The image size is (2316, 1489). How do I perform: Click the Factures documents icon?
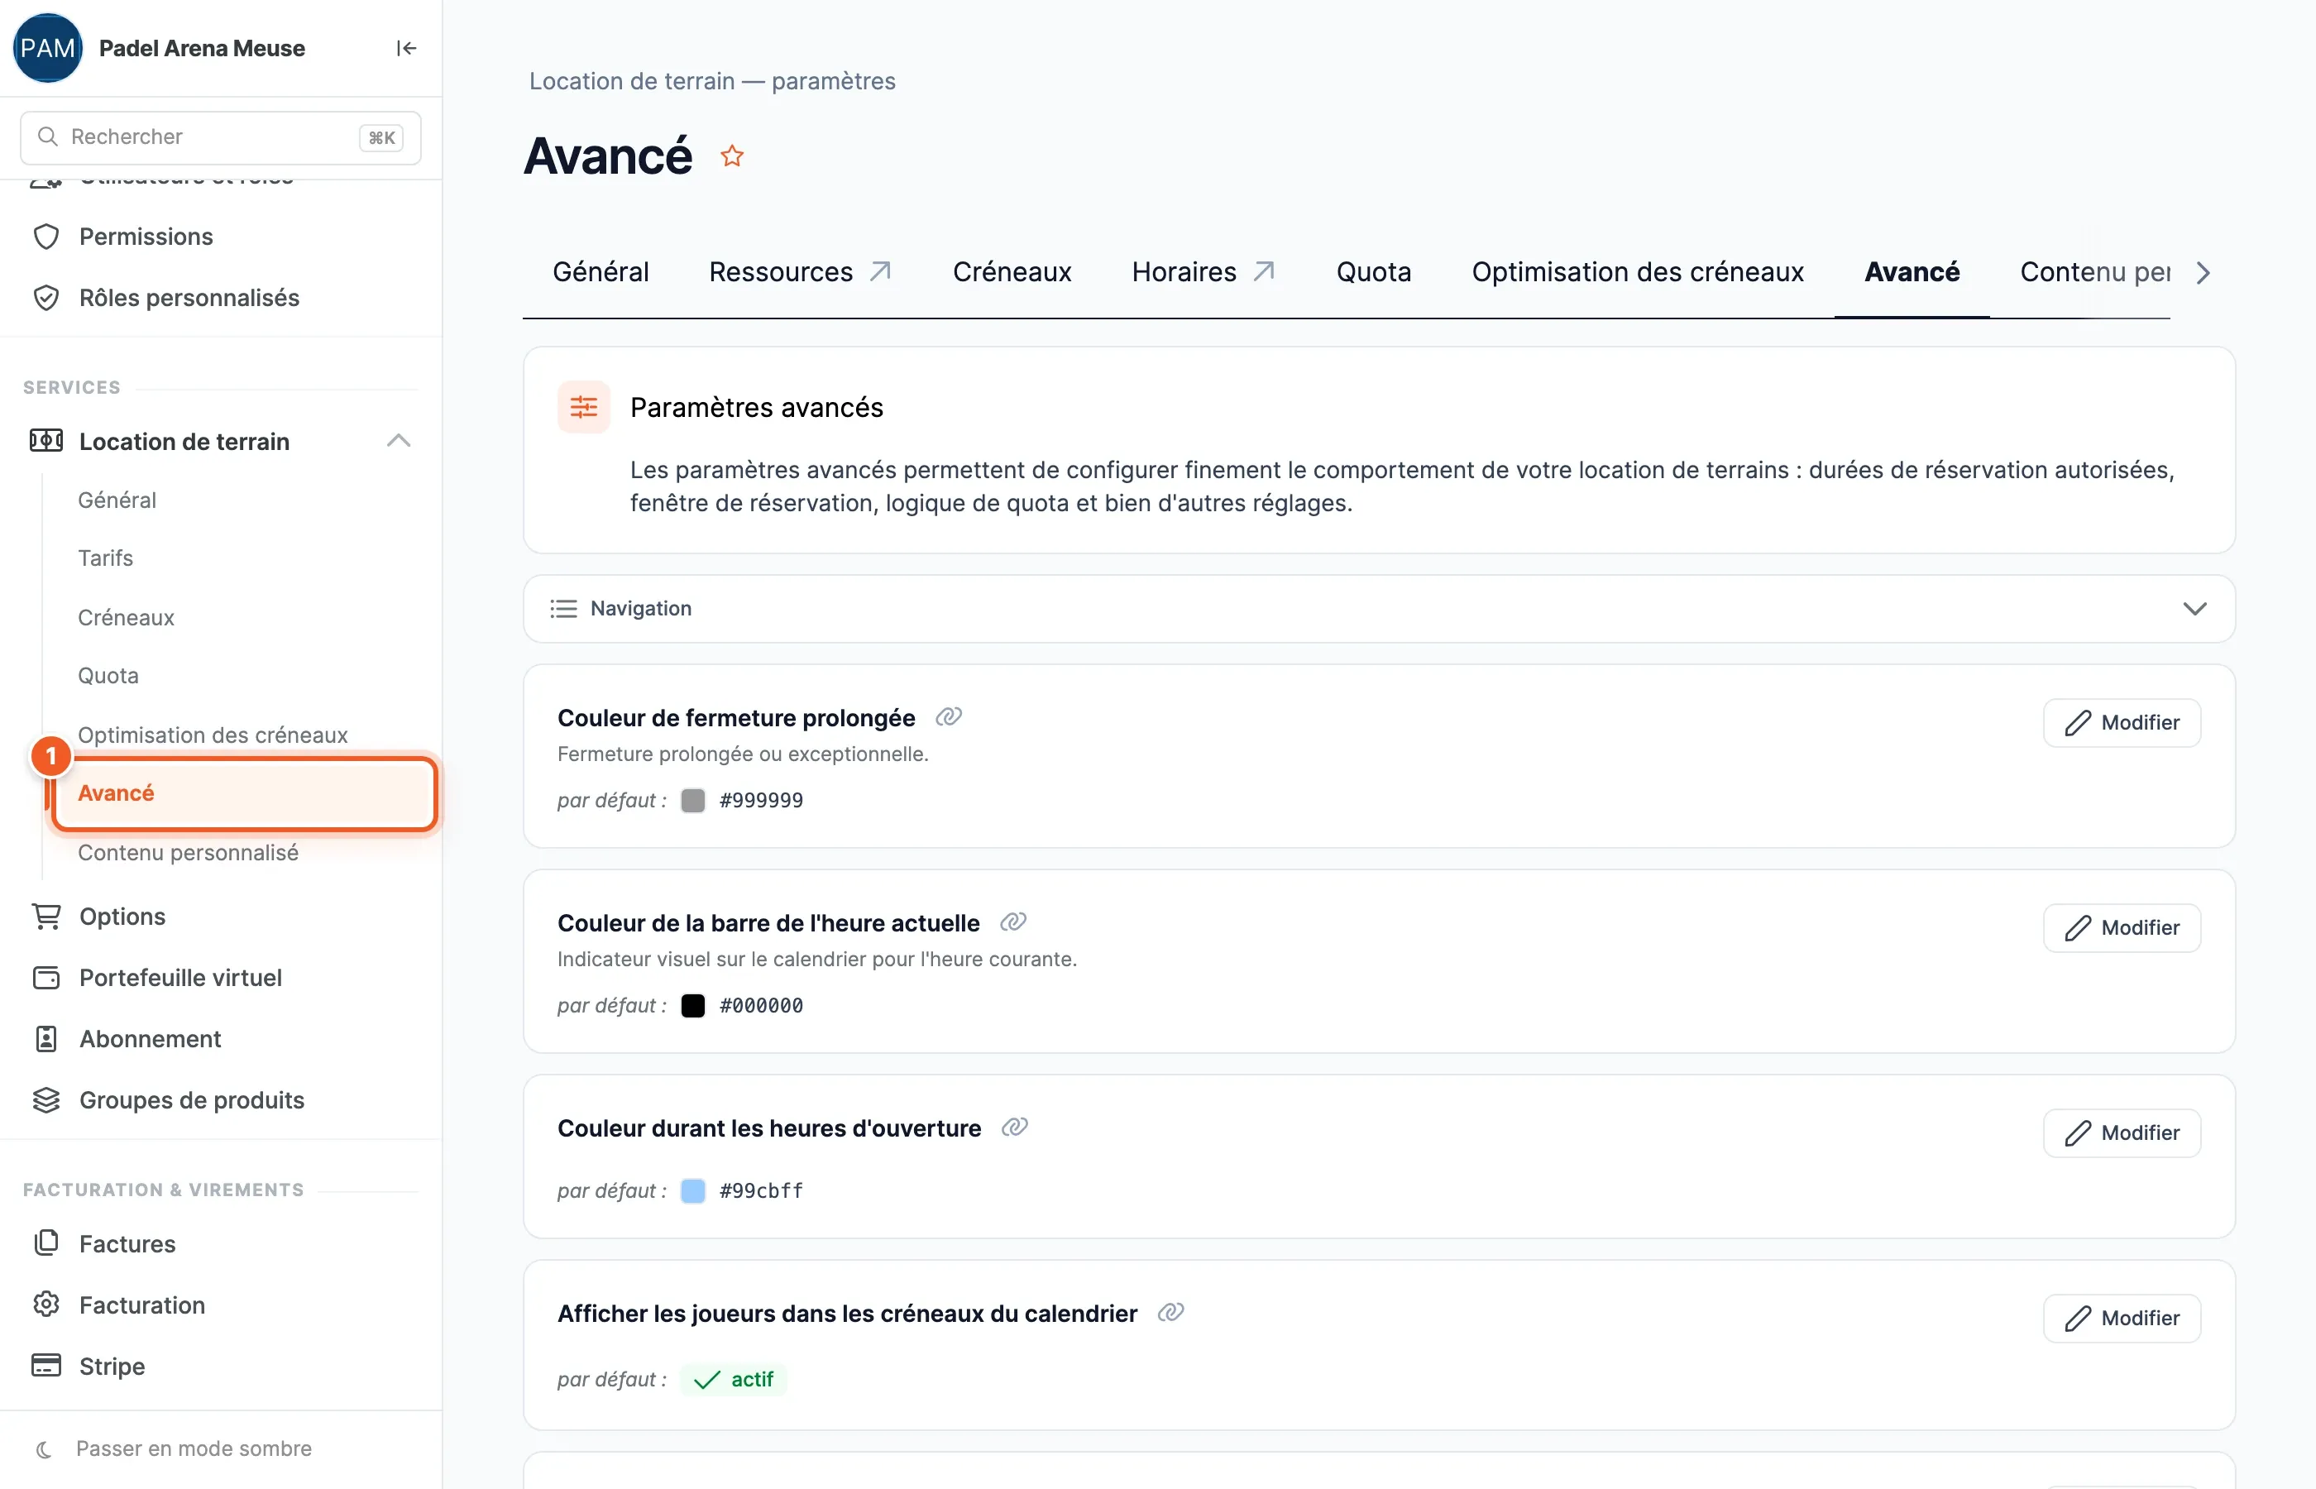[46, 1243]
